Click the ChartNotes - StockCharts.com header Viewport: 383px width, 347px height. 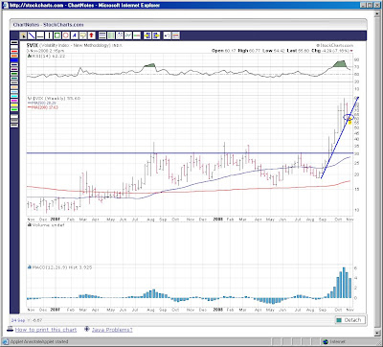pyautogui.click(x=48, y=25)
